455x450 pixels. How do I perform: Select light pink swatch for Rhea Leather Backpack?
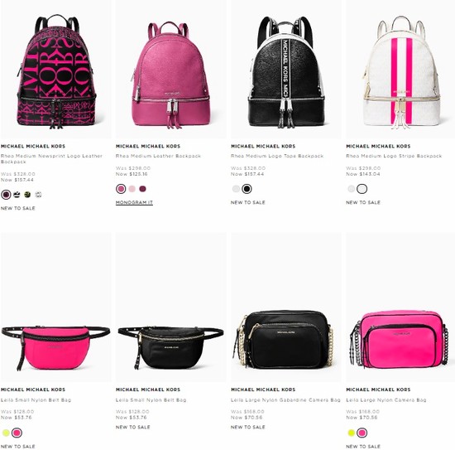tap(132, 189)
